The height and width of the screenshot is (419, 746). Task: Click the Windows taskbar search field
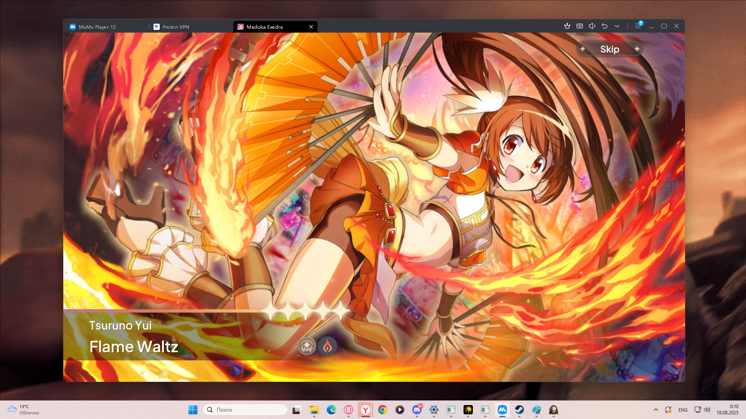click(x=245, y=410)
